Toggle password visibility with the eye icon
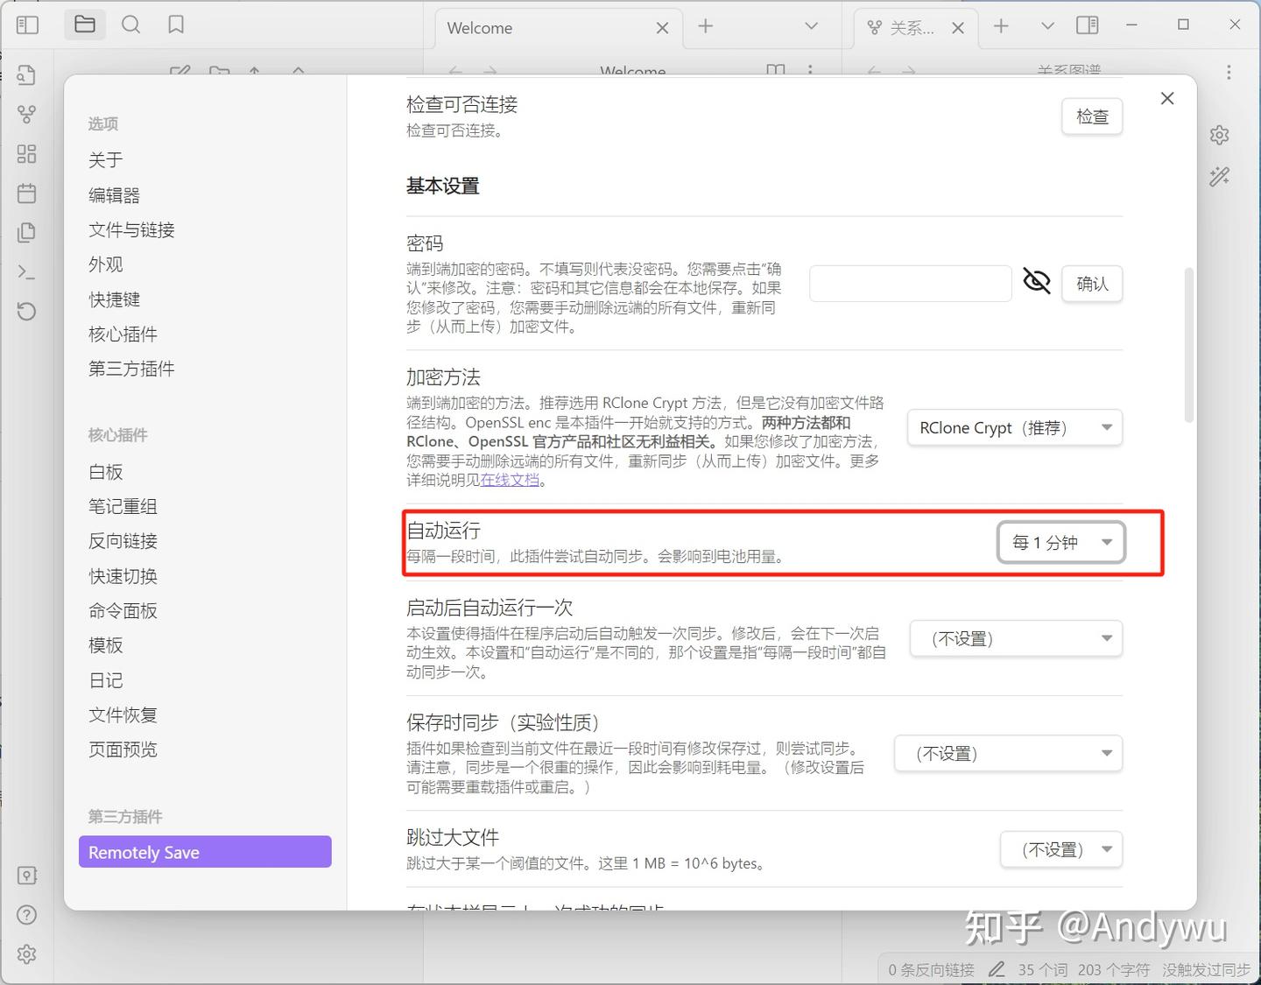The image size is (1261, 985). [x=1037, y=281]
